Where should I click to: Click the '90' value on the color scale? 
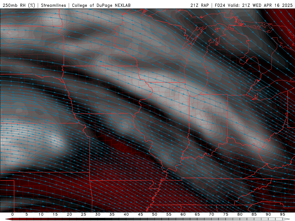(x=268, y=214)
